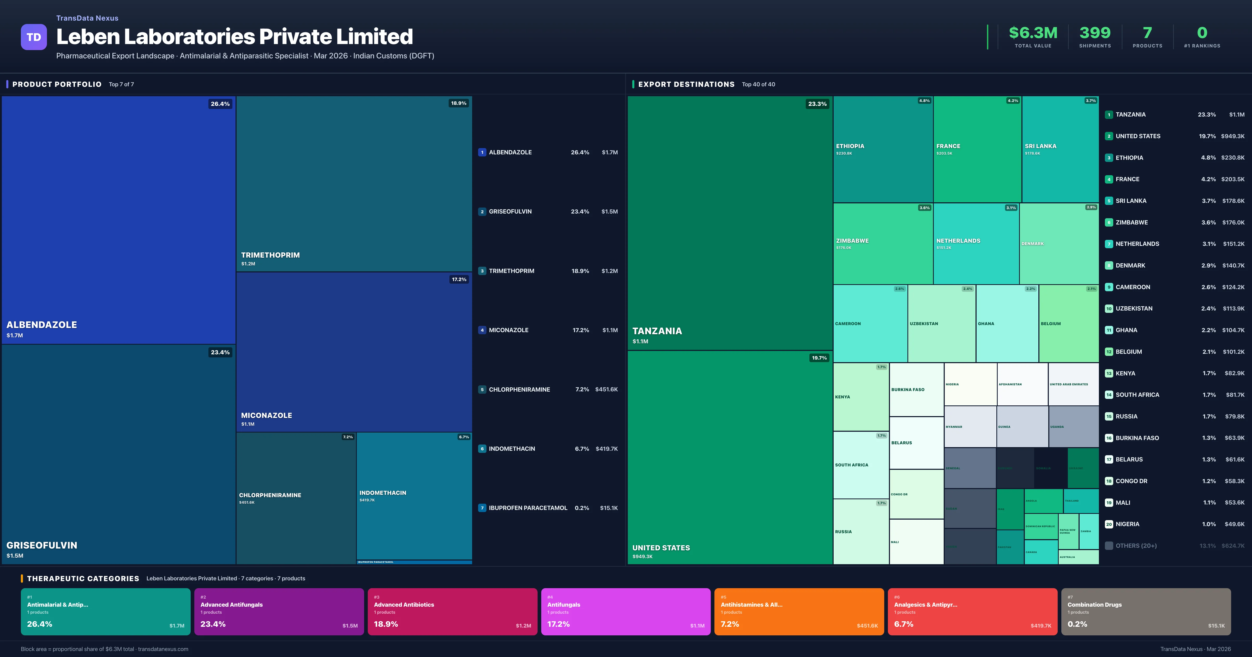Image resolution: width=1252 pixels, height=657 pixels.
Task: Click Ibuprofen Paracetamol rank 7 badge
Action: click(x=482, y=508)
